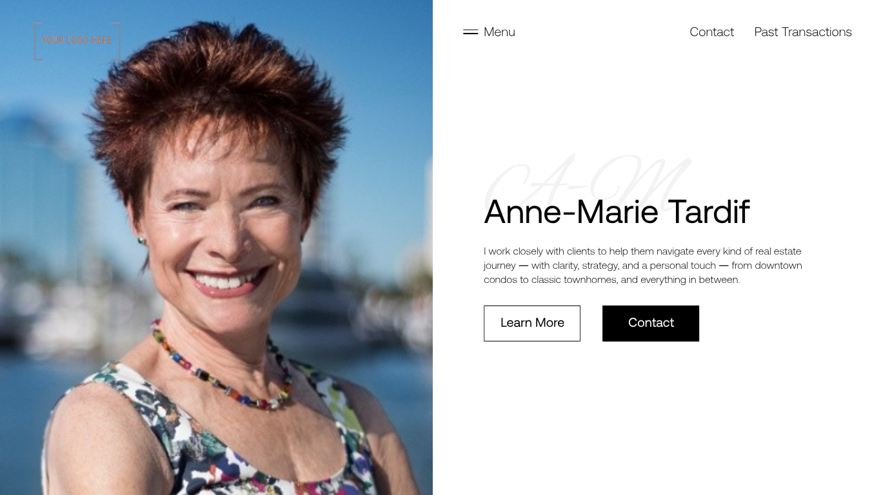Click the paragraph line mentioning classic townhomes
Image resolution: width=881 pixels, height=495 pixels.
tap(611, 280)
